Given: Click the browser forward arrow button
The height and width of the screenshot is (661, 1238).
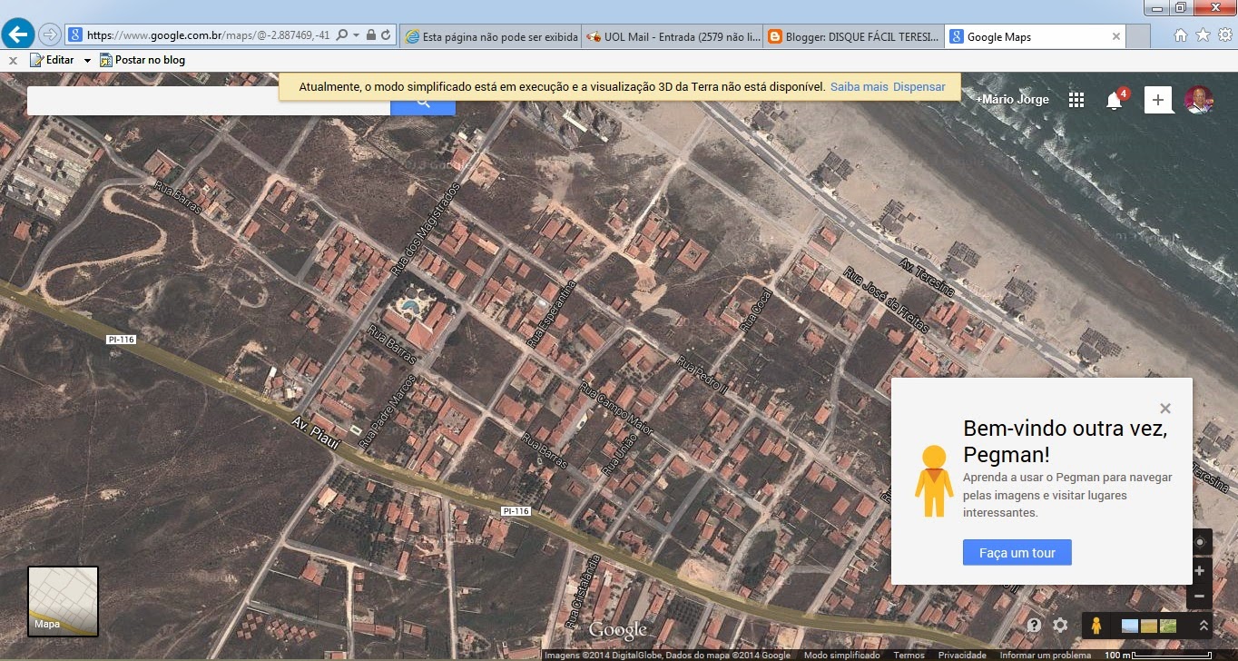Looking at the screenshot, I should (x=49, y=35).
